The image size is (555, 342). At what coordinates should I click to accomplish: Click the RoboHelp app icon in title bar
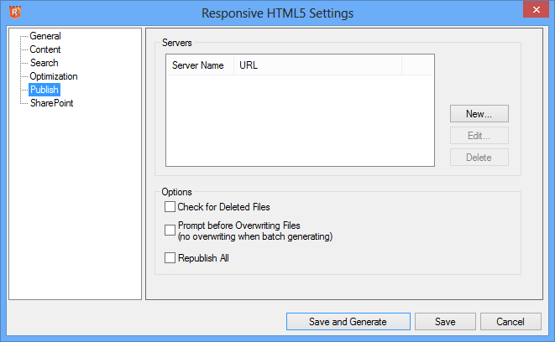click(x=13, y=12)
